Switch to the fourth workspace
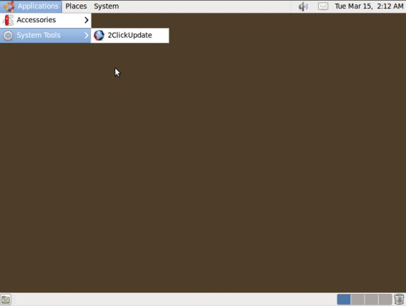Image resolution: width=406 pixels, height=306 pixels. (x=385, y=300)
